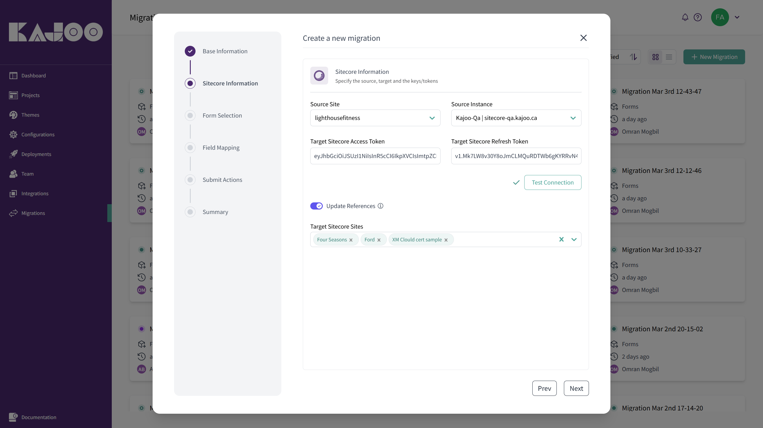The width and height of the screenshot is (763, 428).
Task: Toggle the Update References switch
Action: pyautogui.click(x=316, y=206)
